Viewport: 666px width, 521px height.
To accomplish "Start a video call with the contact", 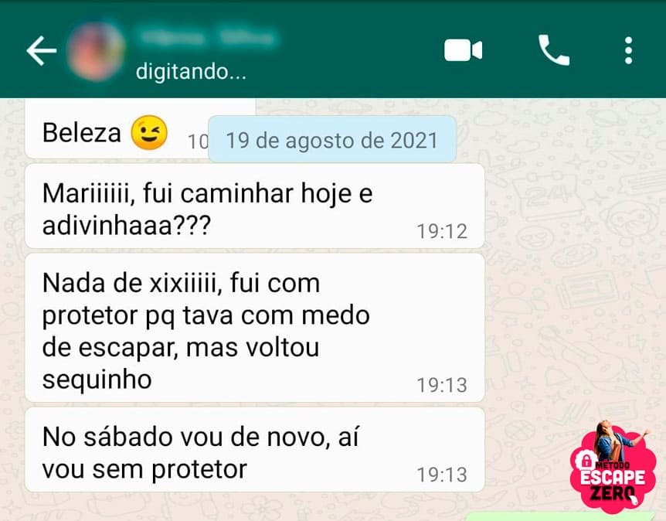I will 463,50.
